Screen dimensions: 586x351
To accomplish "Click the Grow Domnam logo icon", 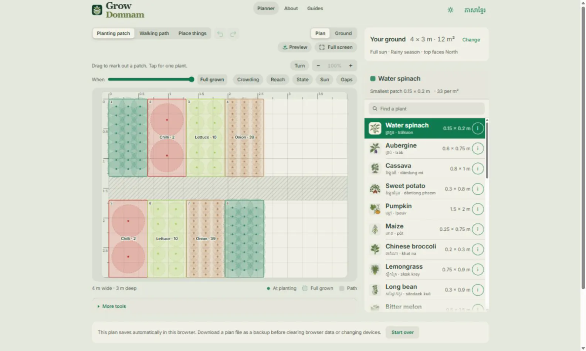I will pyautogui.click(x=97, y=10).
